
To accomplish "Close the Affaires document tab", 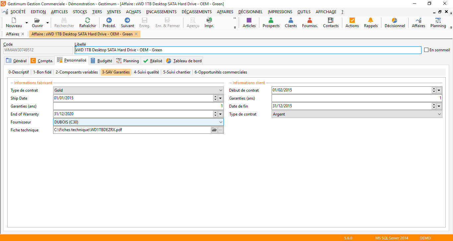I will (23, 34).
